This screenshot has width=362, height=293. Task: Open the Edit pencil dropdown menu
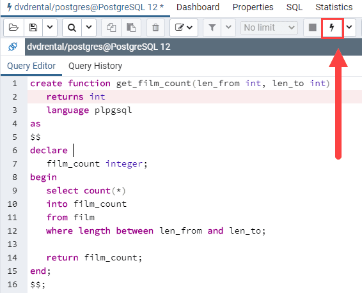[184, 27]
